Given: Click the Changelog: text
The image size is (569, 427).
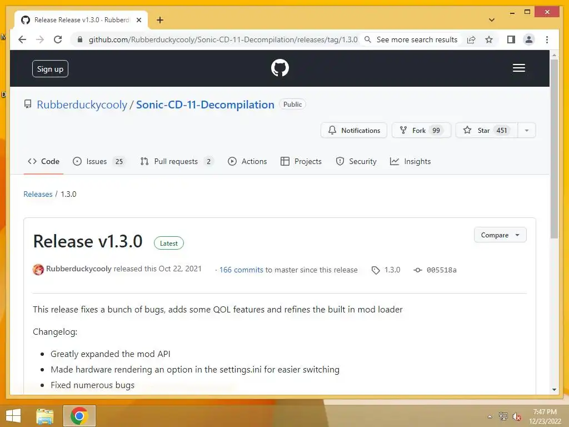Looking at the screenshot, I should click(55, 332).
